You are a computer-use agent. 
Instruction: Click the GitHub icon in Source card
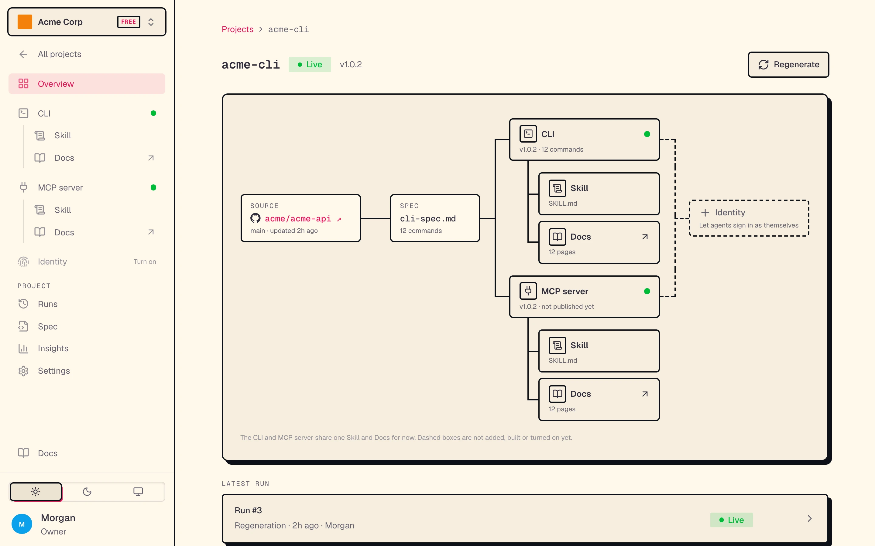pyautogui.click(x=255, y=218)
